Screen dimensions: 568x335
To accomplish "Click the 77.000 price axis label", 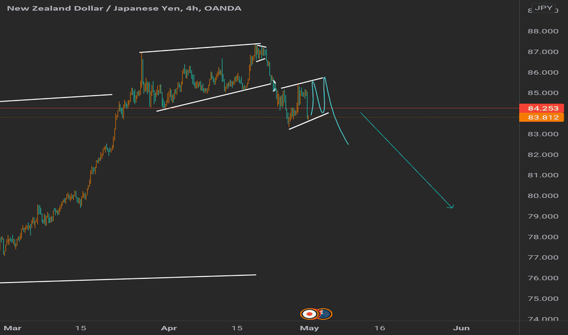I will 542,258.
